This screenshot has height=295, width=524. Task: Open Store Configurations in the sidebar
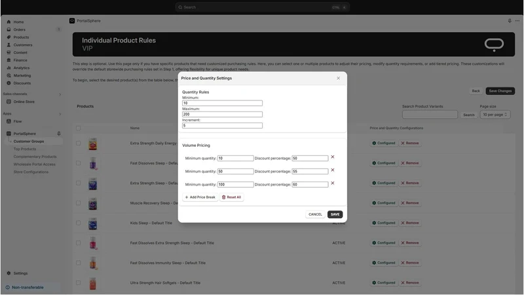31,172
